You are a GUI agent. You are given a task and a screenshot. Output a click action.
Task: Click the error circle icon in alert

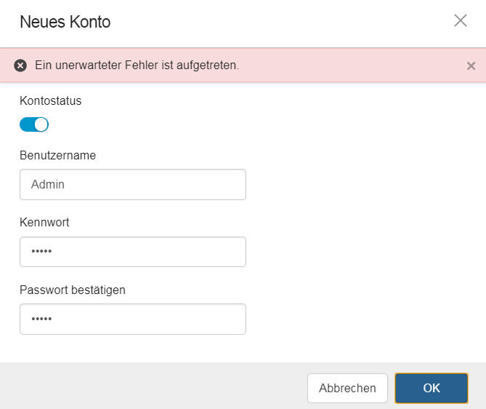pyautogui.click(x=20, y=65)
